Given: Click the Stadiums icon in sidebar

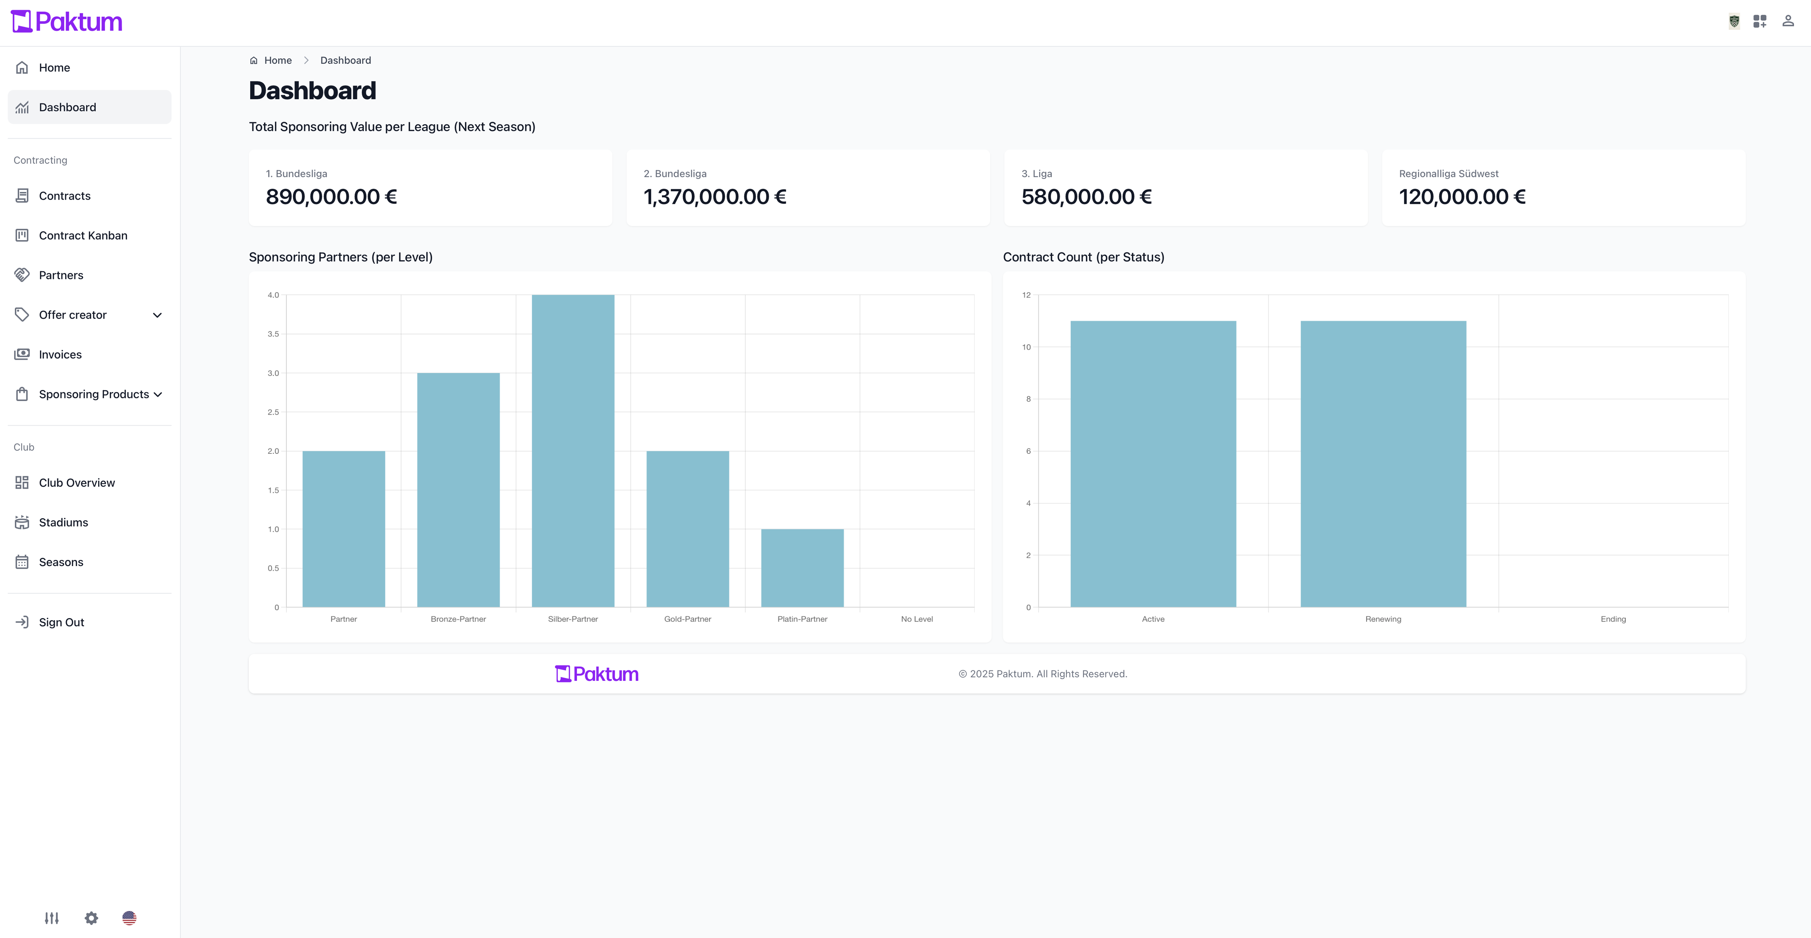Looking at the screenshot, I should pyautogui.click(x=22, y=522).
